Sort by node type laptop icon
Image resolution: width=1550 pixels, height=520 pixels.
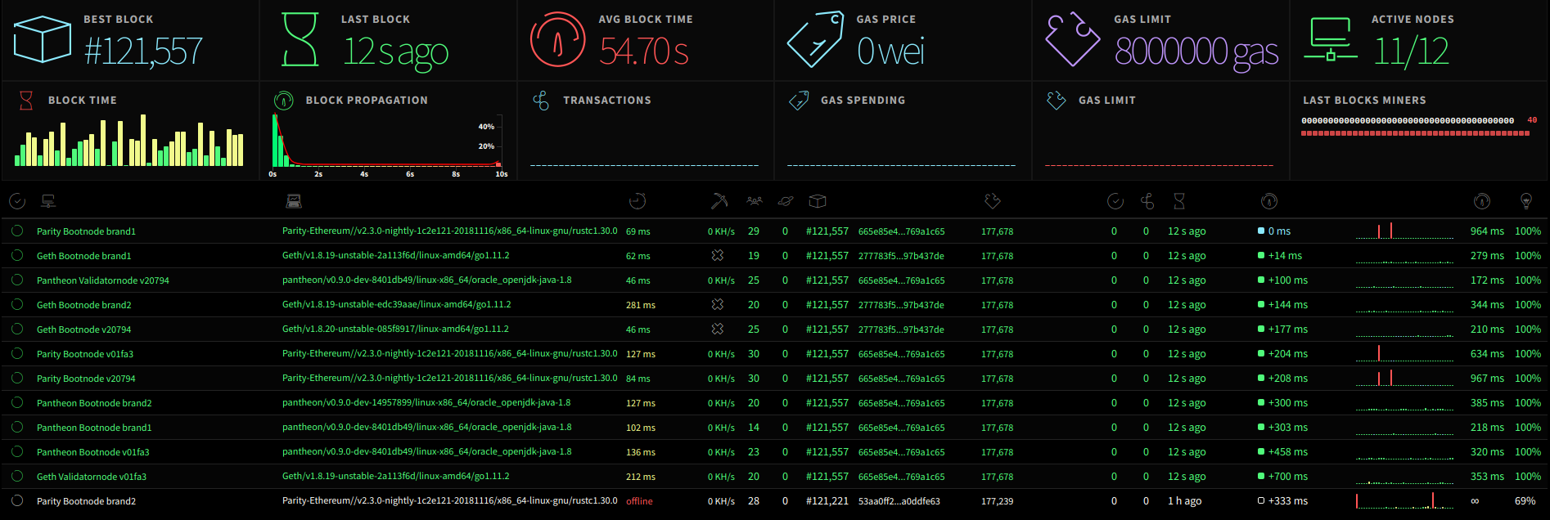pos(295,201)
